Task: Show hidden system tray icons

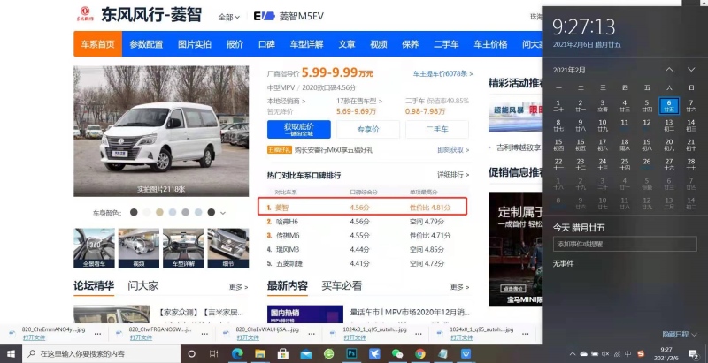Action: coord(573,354)
